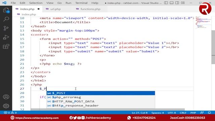Toggle secondary side bar layout icon
The width and height of the screenshot is (215, 121).
[177, 3]
